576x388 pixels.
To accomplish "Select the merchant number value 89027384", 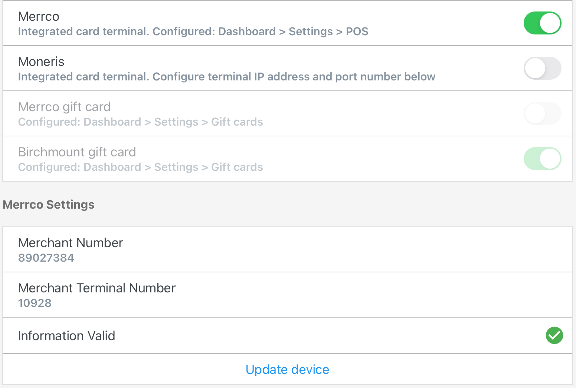I will pyautogui.click(x=46, y=258).
